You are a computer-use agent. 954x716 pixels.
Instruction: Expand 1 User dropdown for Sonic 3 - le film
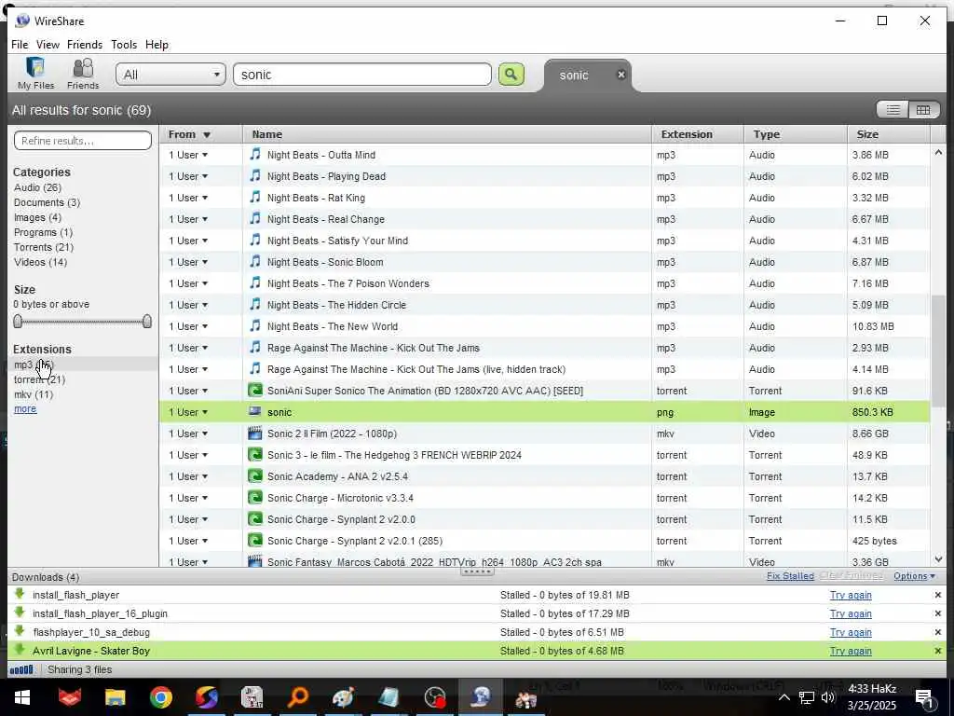click(x=188, y=455)
